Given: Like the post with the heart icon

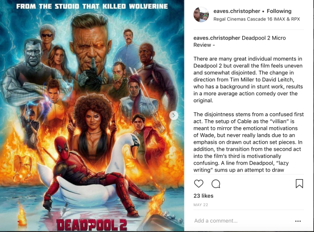Looking at the screenshot, I should tap(199, 184).
